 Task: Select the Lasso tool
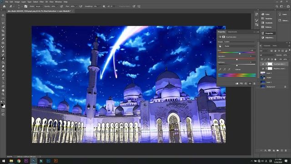(3, 23)
